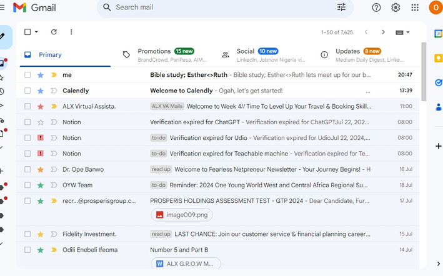Open the Bible study; Esther<>Ruth email
This screenshot has height=276, width=443.
click(218, 75)
